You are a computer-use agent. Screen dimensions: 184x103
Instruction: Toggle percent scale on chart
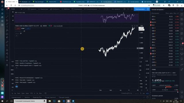coord(141,93)
